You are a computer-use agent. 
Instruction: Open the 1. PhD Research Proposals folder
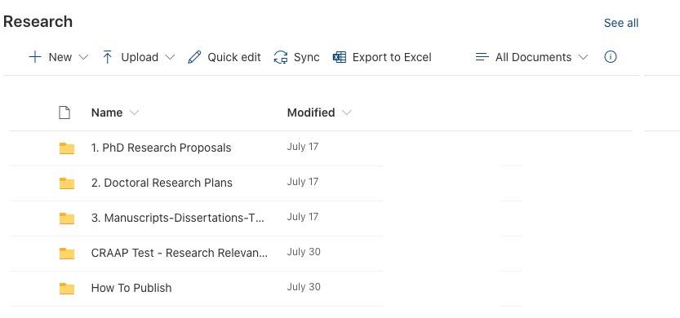point(161,148)
